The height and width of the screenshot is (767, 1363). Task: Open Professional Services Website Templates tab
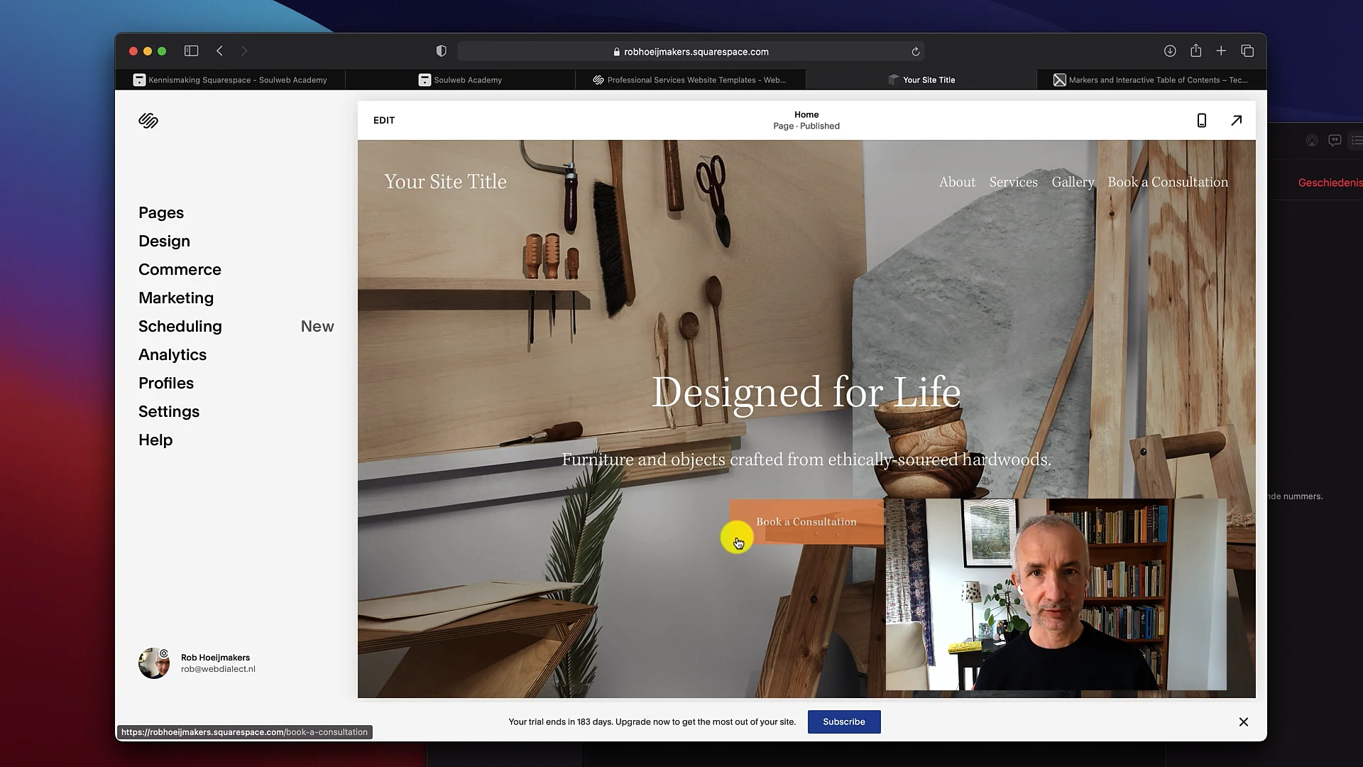click(x=690, y=80)
